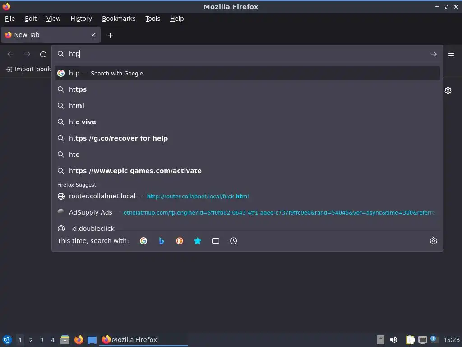Open a new tab with the plus button

point(110,35)
